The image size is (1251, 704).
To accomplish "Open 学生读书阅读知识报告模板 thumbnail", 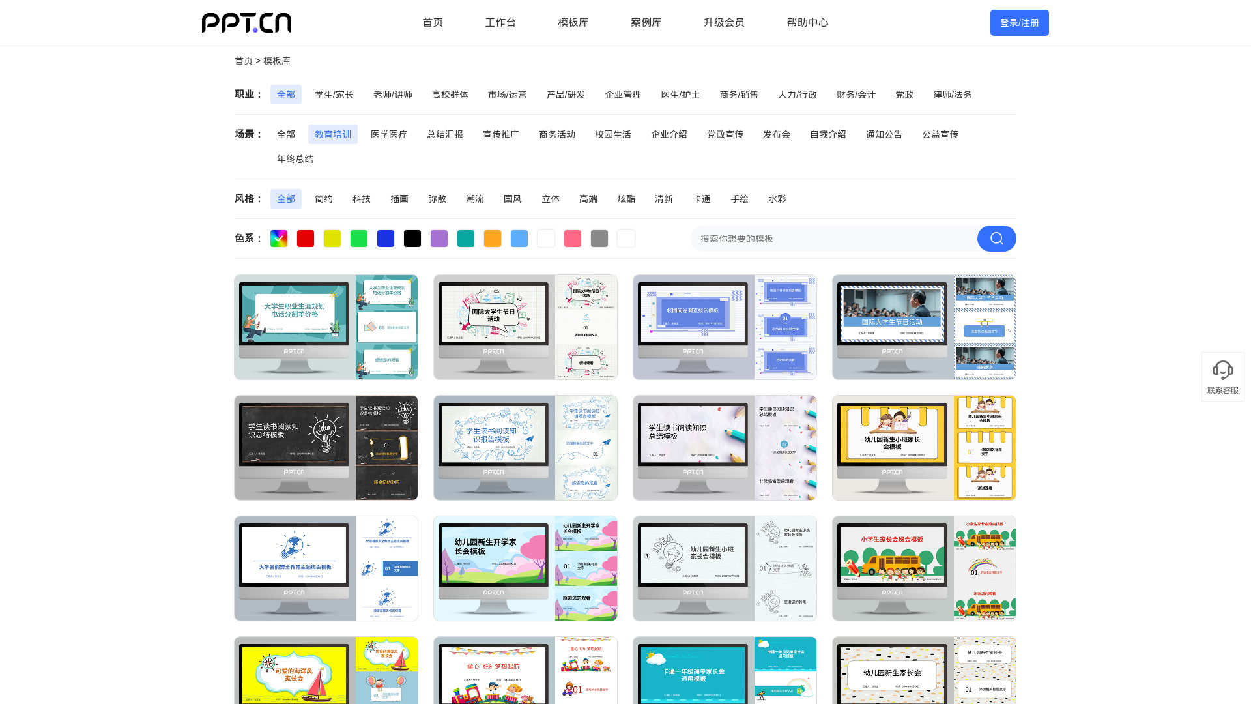I will click(x=525, y=448).
